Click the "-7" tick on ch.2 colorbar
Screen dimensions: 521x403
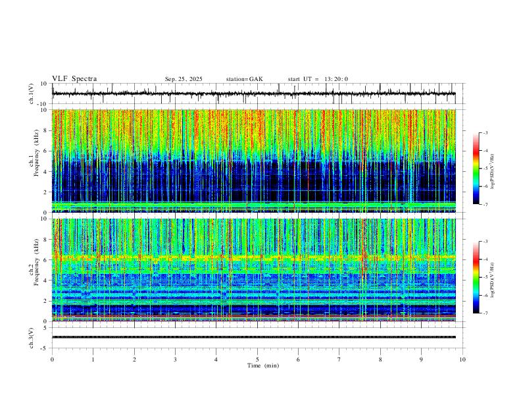[x=485, y=313]
